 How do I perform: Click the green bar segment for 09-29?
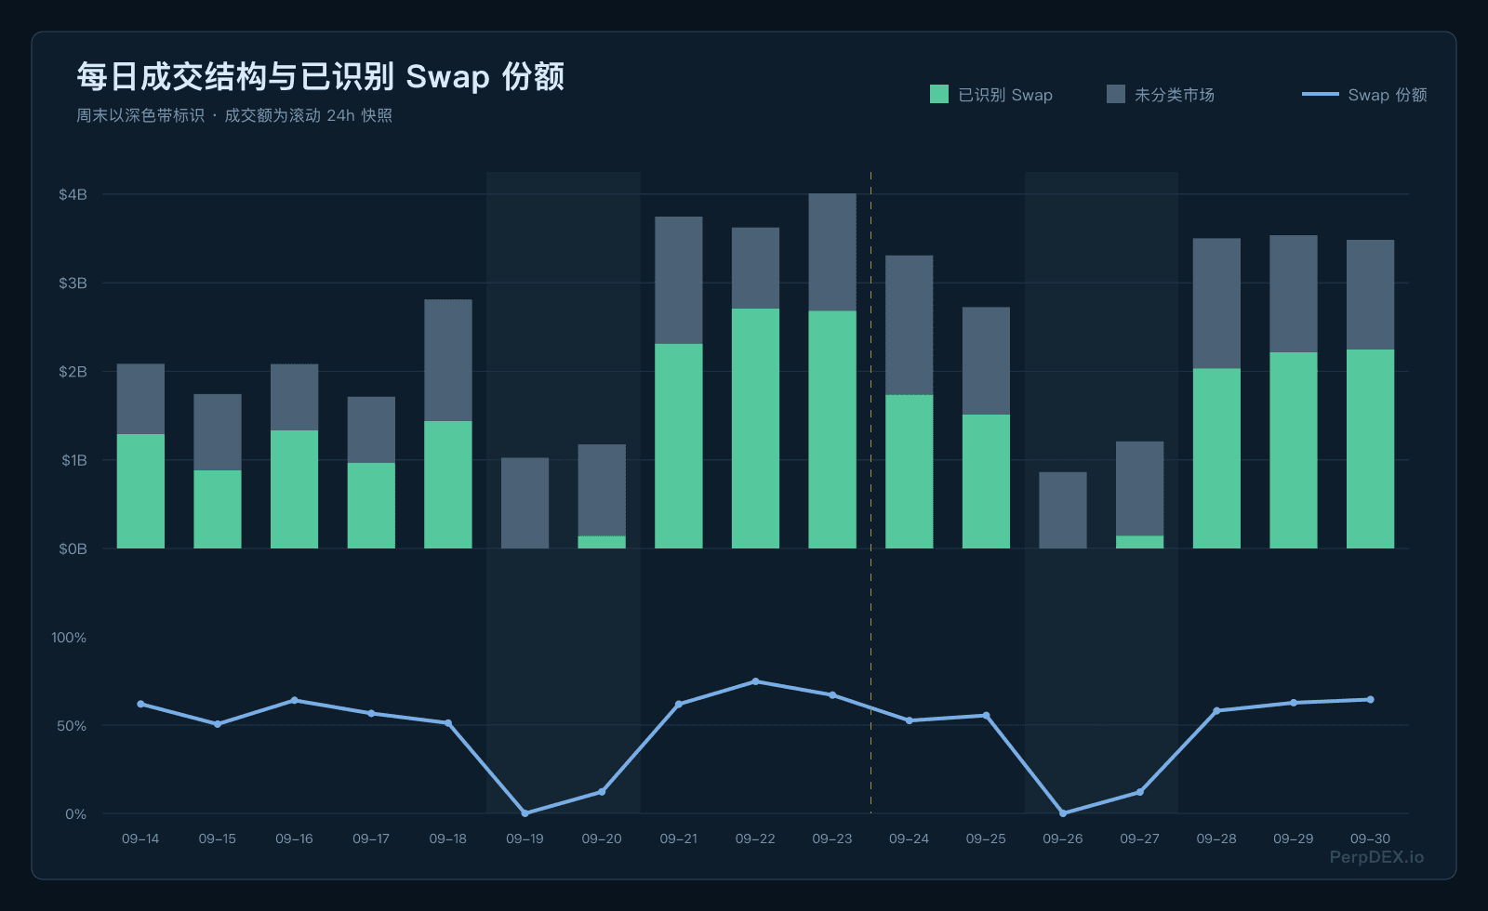pos(1294,450)
